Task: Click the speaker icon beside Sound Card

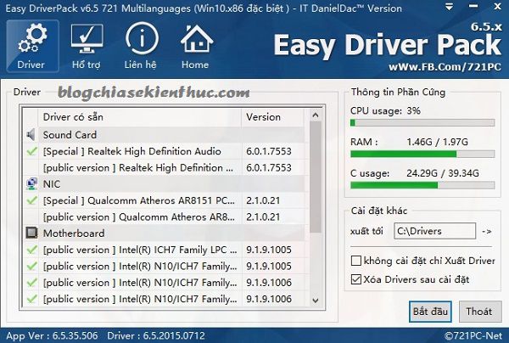Action: (x=31, y=134)
